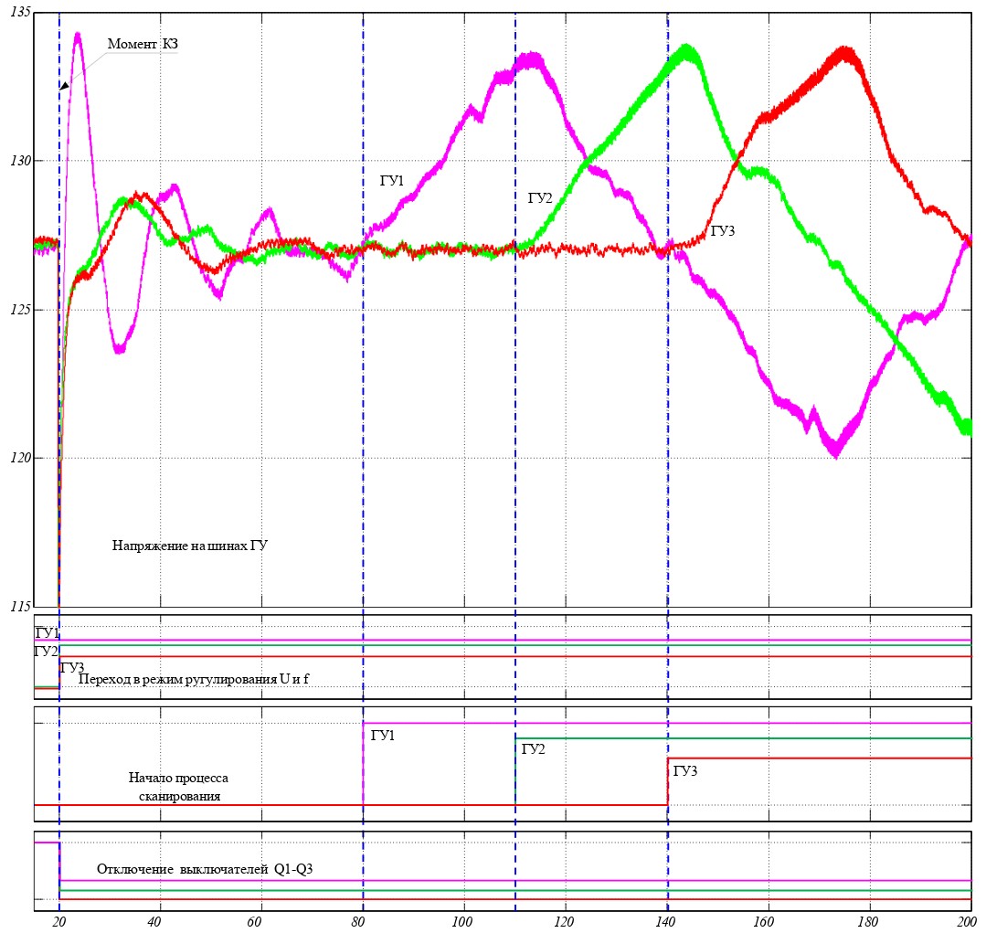This screenshot has height=933, width=986.
Task: Click the 100 tick label on the x-axis
Action: click(x=464, y=920)
